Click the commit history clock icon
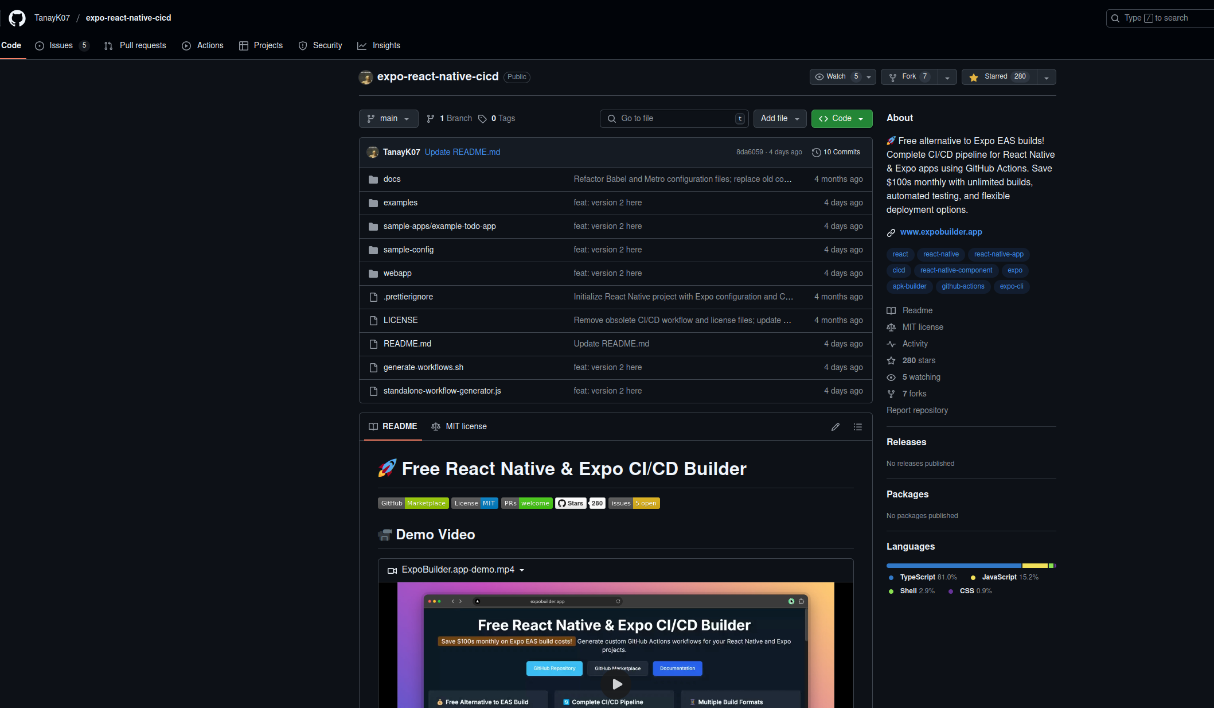This screenshot has height=708, width=1214. (817, 152)
